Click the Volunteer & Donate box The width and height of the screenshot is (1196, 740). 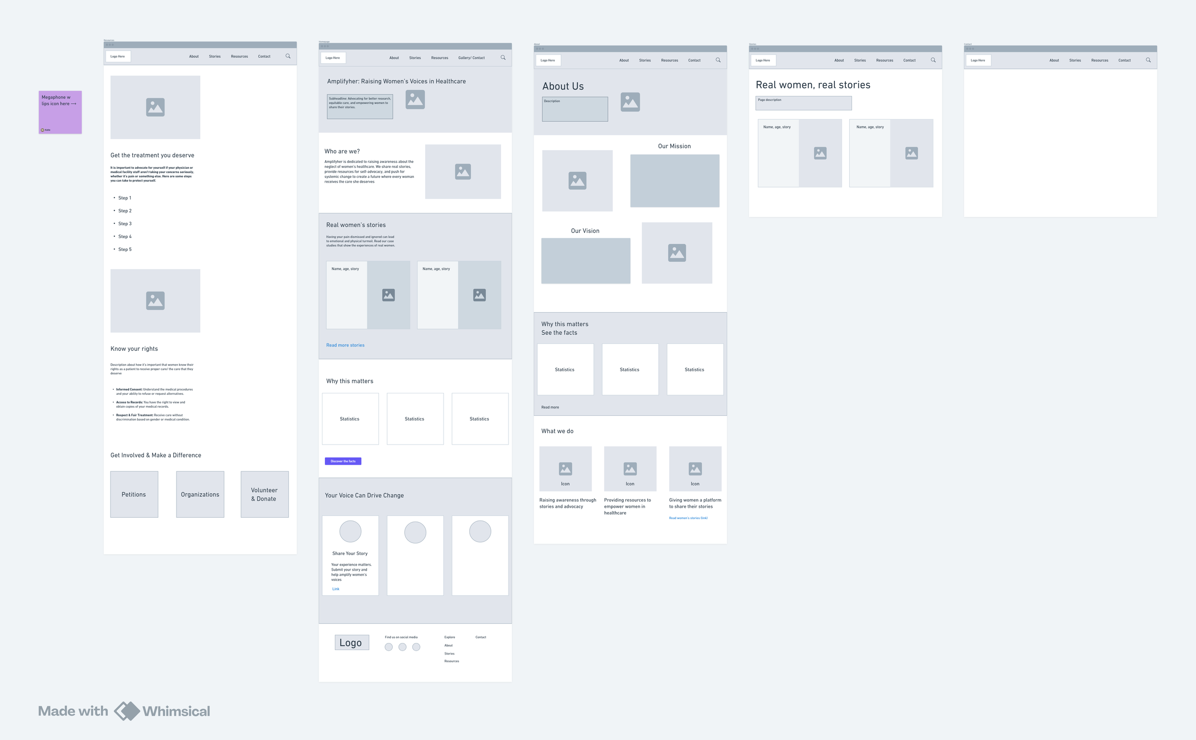coord(265,494)
